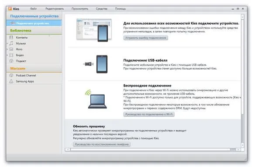Screen dimensions: 253x167
Task: Click the Wi-Fi laptop image
Action: tap(96, 99)
